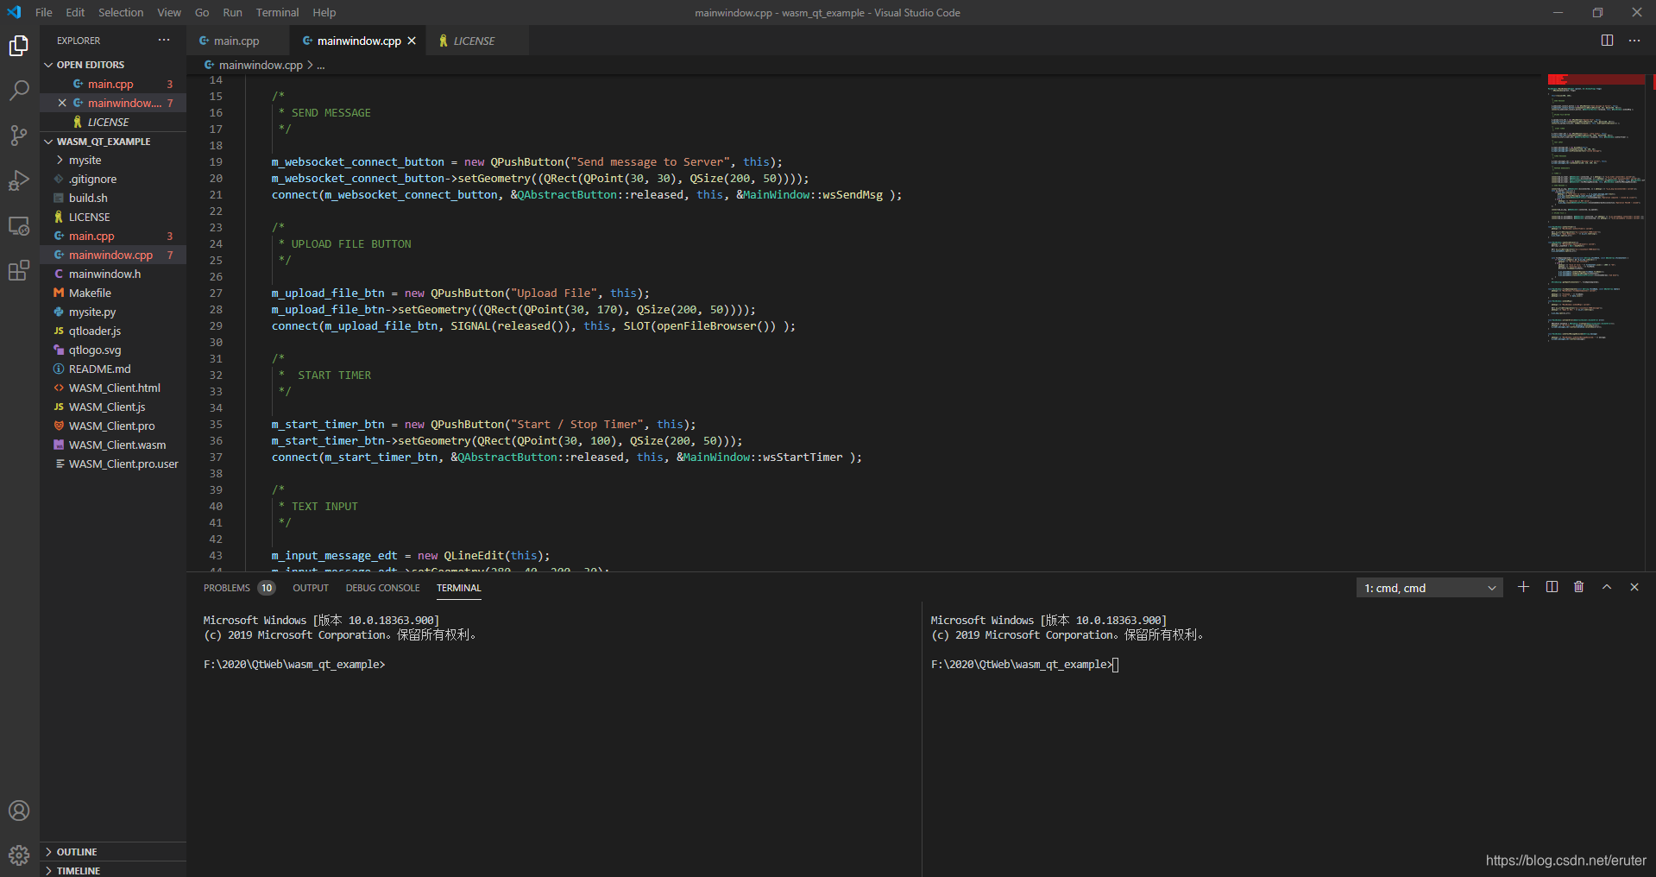Open main.cpp from Open Editors list
Viewport: 1656px width, 877px height.
(113, 84)
